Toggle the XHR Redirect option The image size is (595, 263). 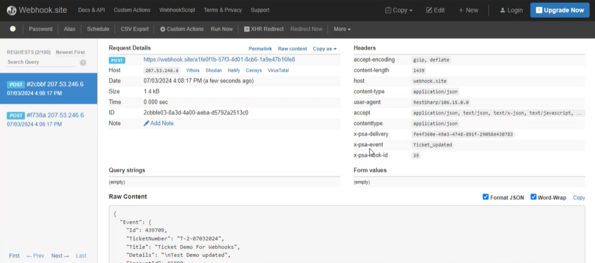pos(263,29)
